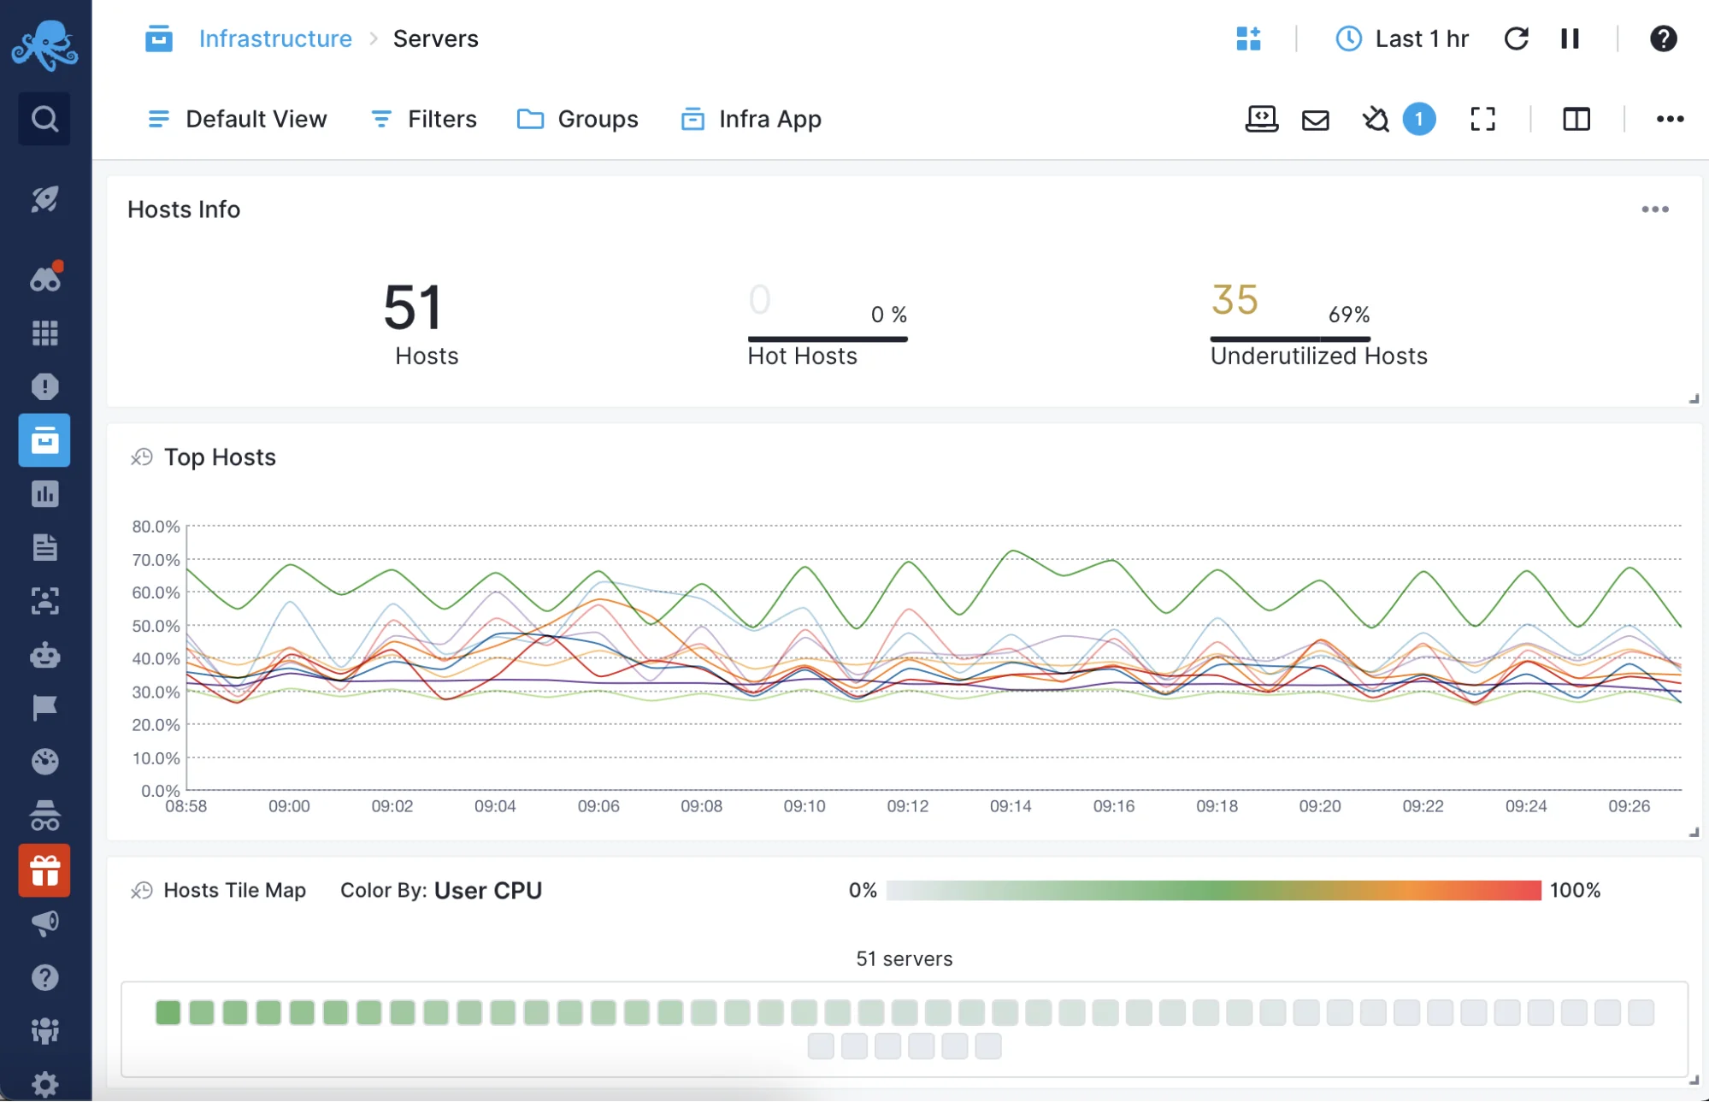Open the Infrastructure breadcrumb link

point(275,38)
